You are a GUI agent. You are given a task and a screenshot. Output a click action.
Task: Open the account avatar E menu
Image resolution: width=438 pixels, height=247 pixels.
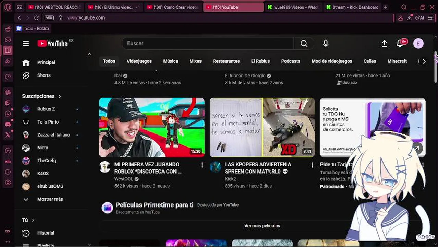418,43
